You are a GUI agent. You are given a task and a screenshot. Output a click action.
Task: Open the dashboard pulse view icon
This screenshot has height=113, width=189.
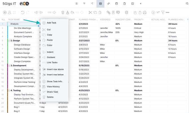click(x=109, y=4)
